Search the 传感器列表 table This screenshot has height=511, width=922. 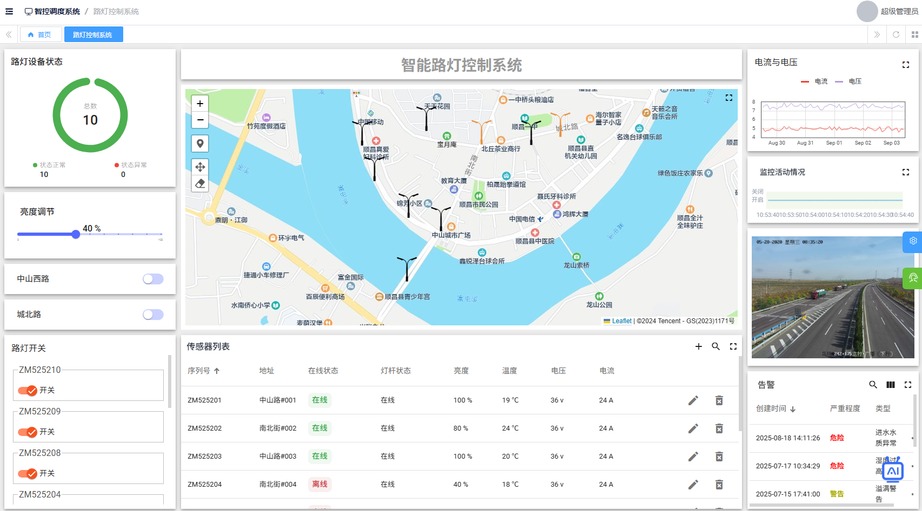716,346
